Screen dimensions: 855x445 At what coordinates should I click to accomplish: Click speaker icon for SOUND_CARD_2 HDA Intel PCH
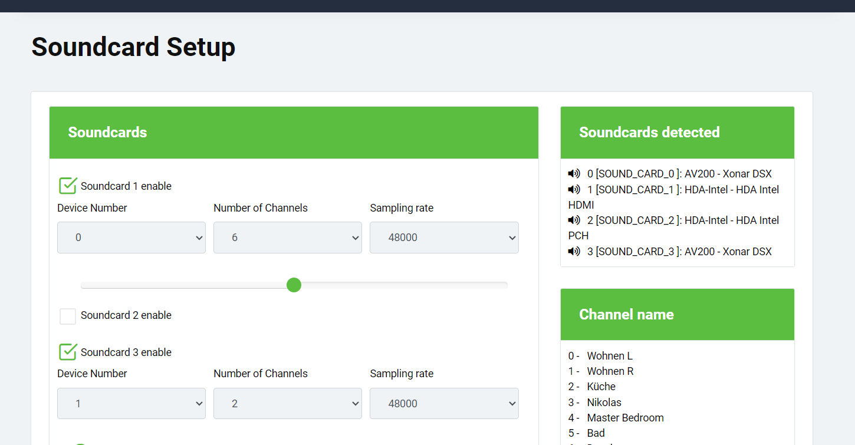(x=574, y=220)
